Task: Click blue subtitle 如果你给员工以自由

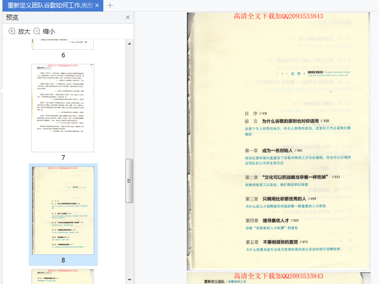Action: tap(277, 184)
